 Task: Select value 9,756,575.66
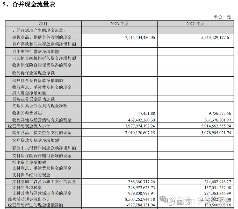[220, 113]
